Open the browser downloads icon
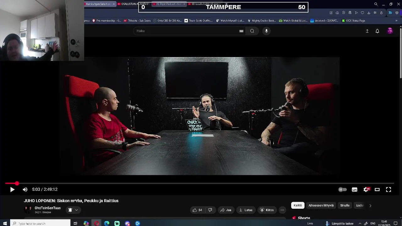 [369, 13]
